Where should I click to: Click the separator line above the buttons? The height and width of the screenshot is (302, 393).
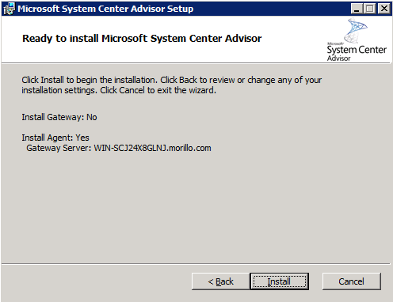pos(196,263)
